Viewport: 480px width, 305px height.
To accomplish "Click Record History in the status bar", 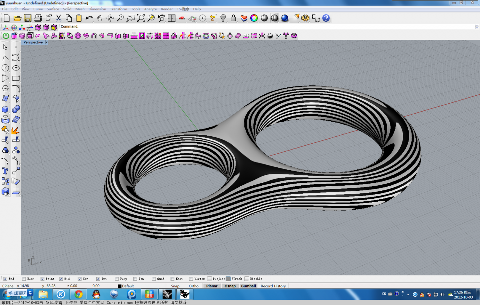I will point(273,286).
